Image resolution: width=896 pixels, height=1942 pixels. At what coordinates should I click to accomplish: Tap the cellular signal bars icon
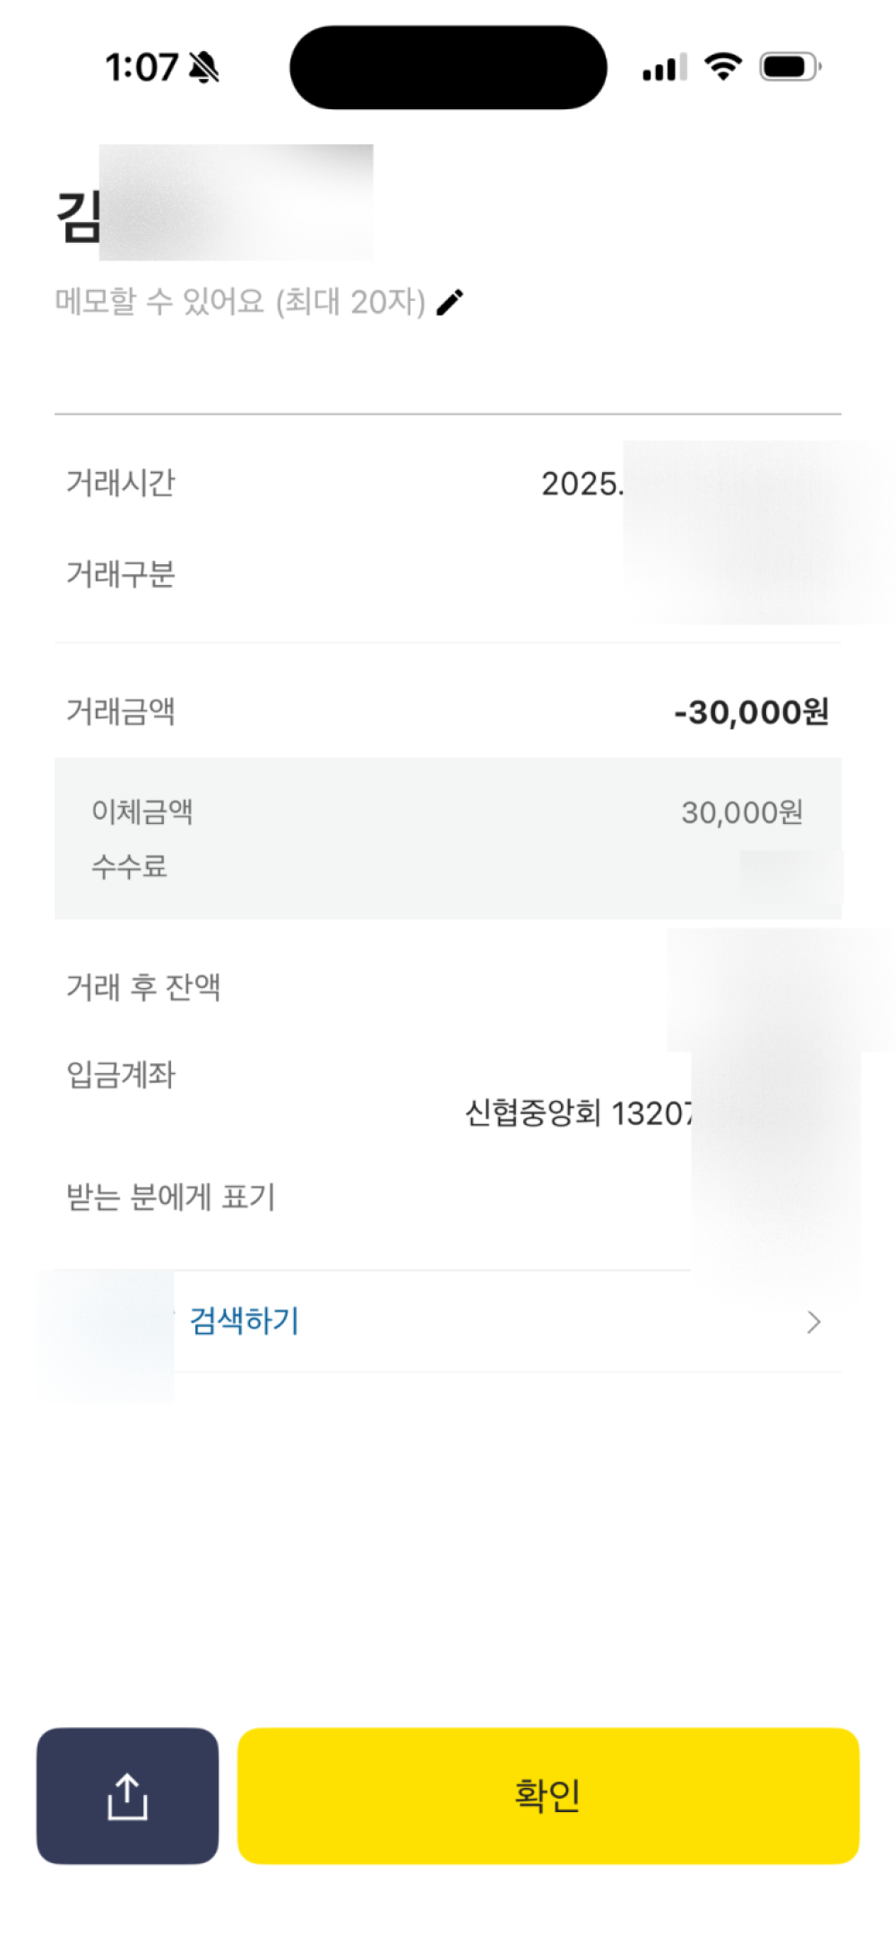point(664,68)
